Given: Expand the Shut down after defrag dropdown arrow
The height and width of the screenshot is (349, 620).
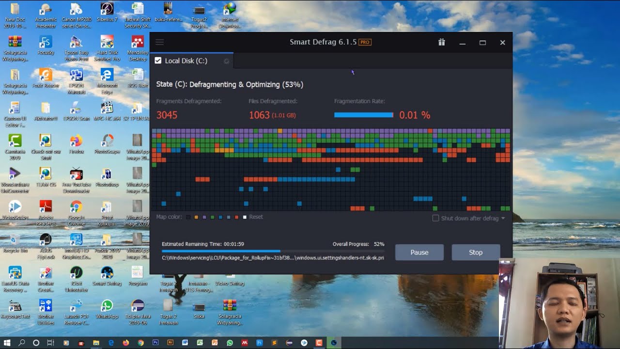Looking at the screenshot, I should tap(503, 219).
